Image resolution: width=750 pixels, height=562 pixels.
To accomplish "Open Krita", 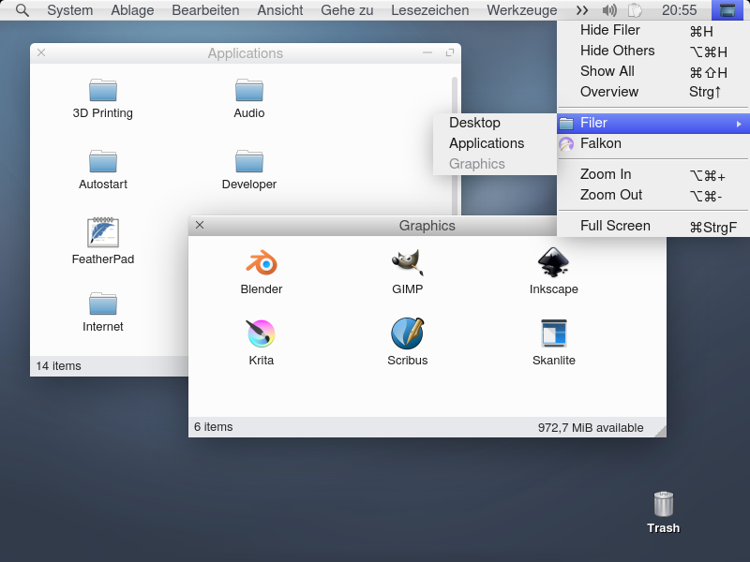I will (261, 337).
